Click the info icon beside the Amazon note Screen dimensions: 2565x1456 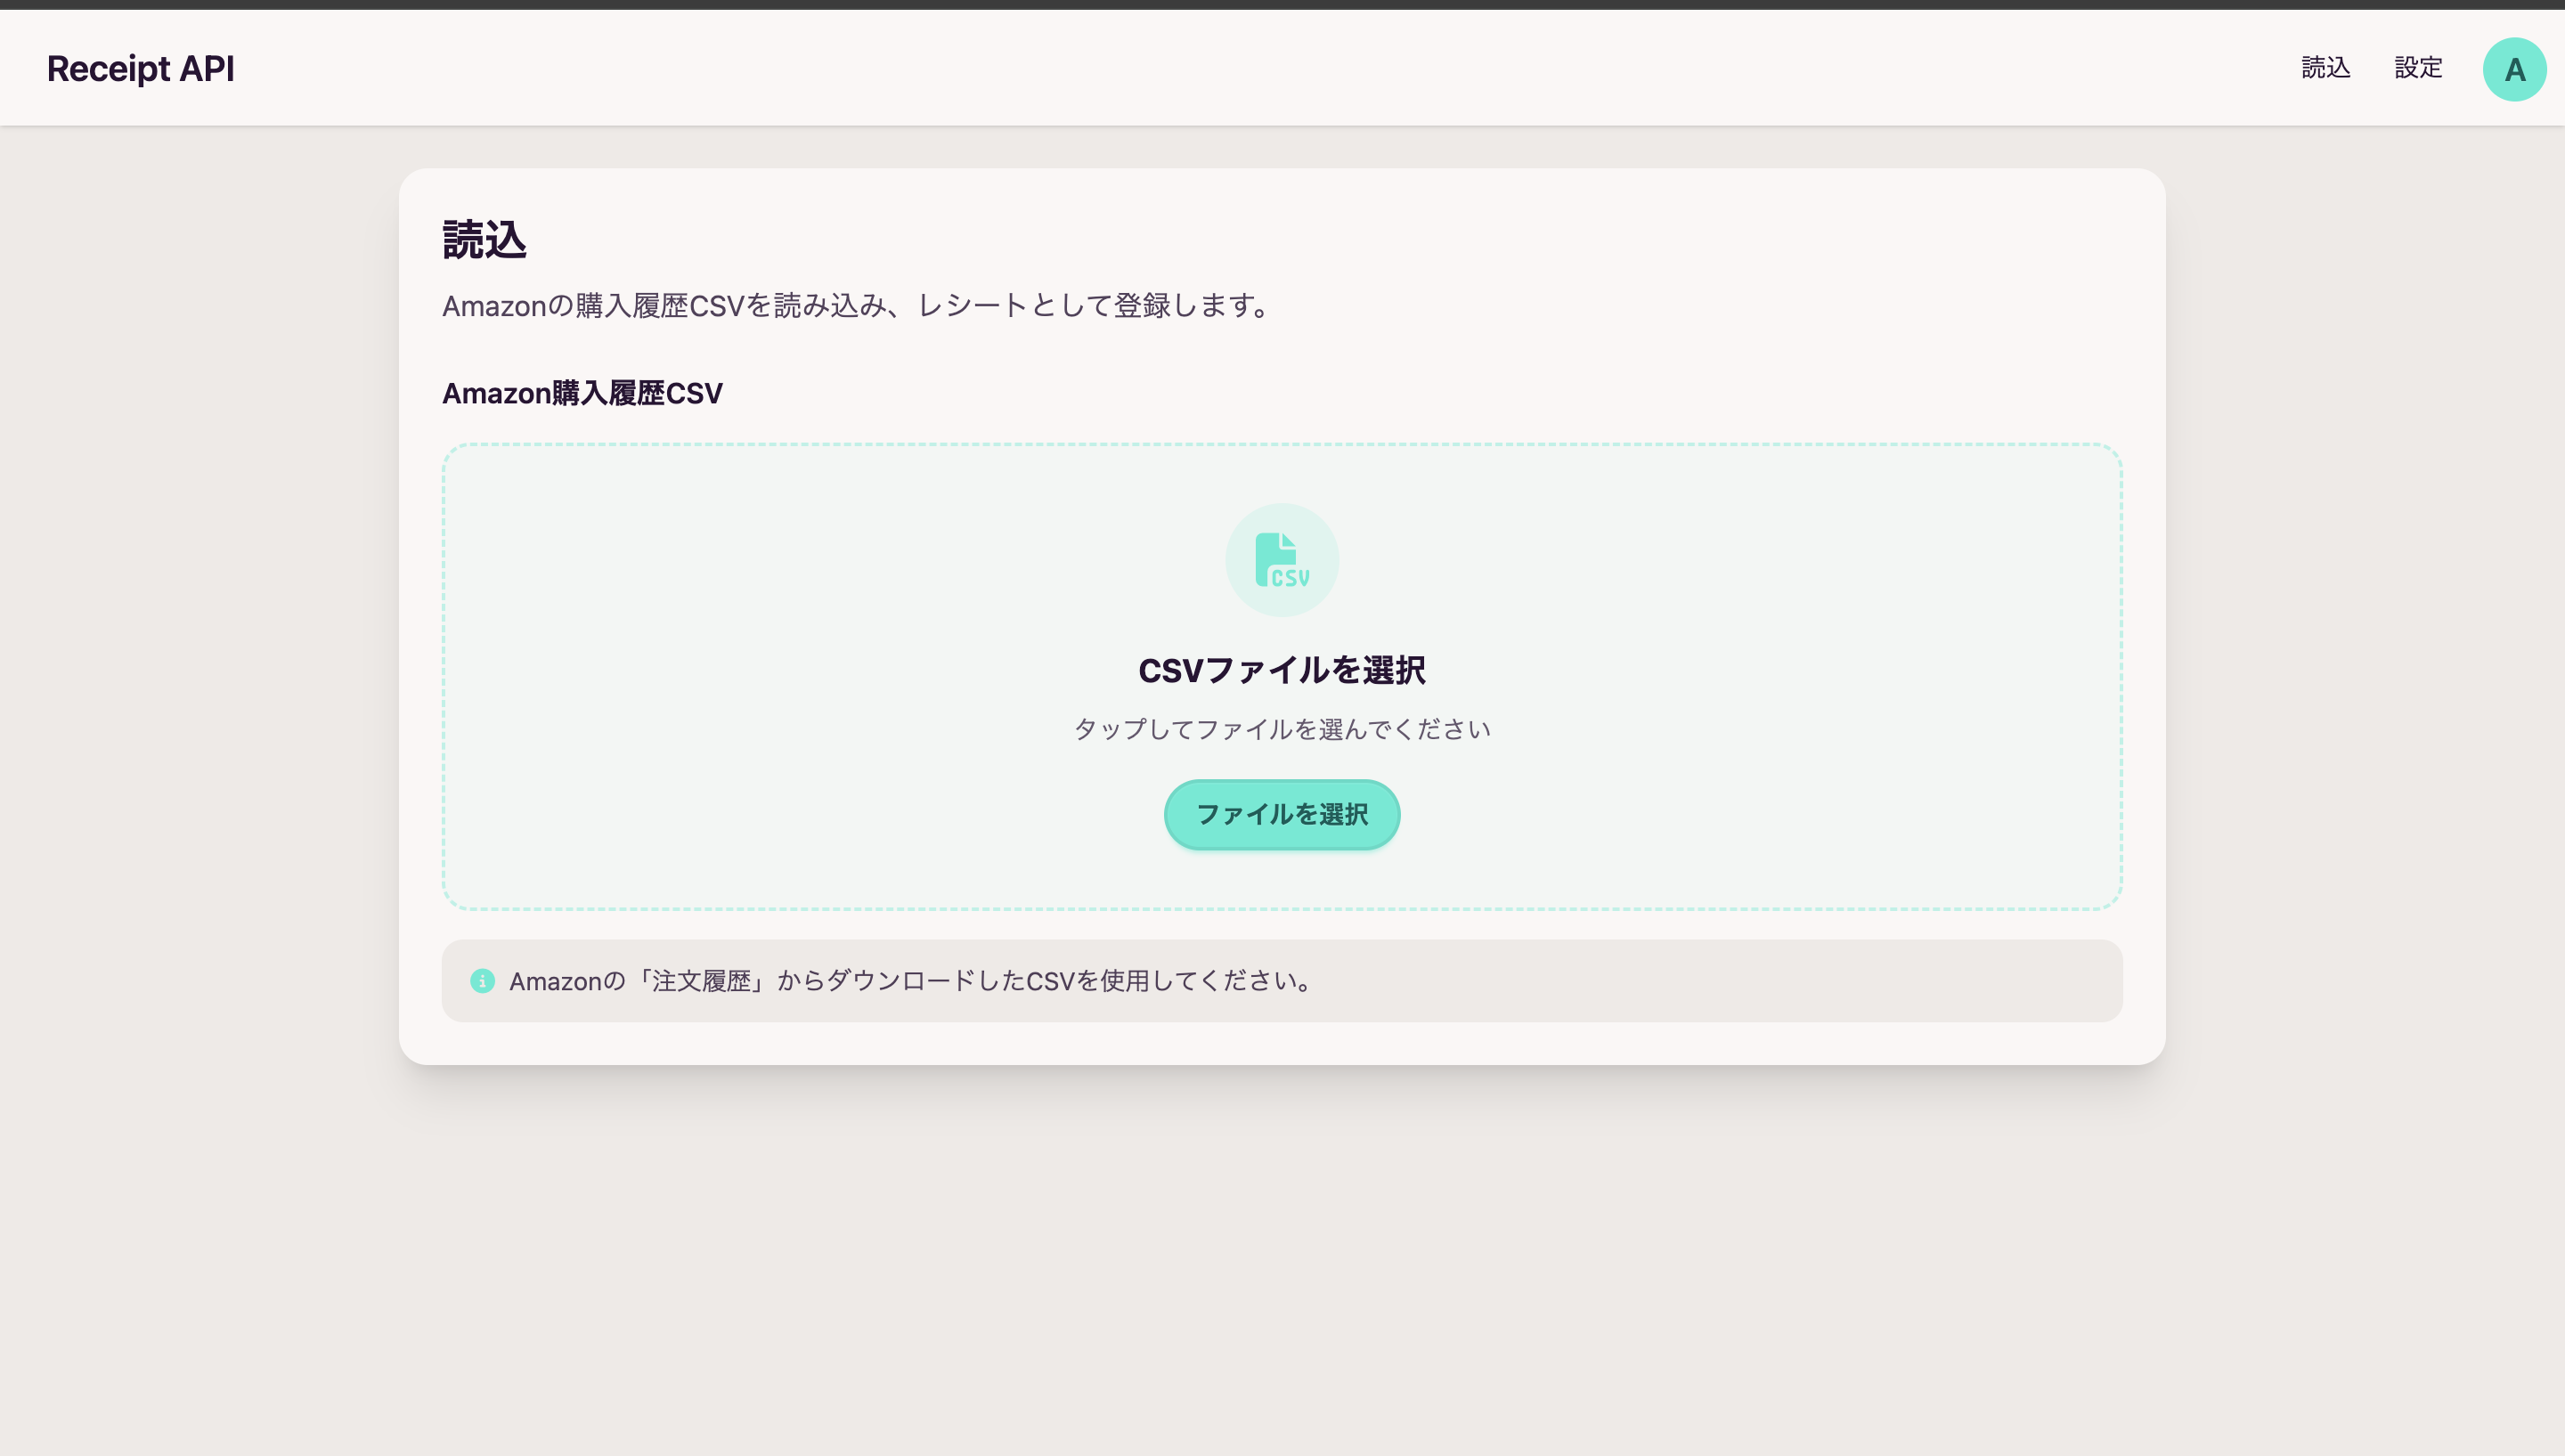[x=482, y=981]
